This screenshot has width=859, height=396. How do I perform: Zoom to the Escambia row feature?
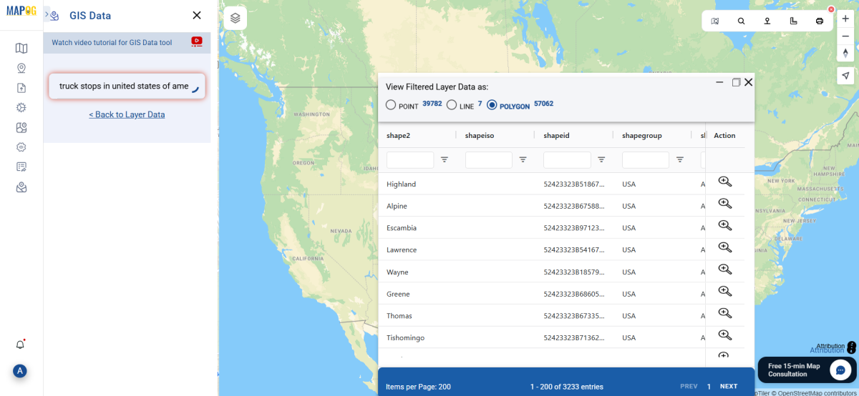tap(724, 225)
